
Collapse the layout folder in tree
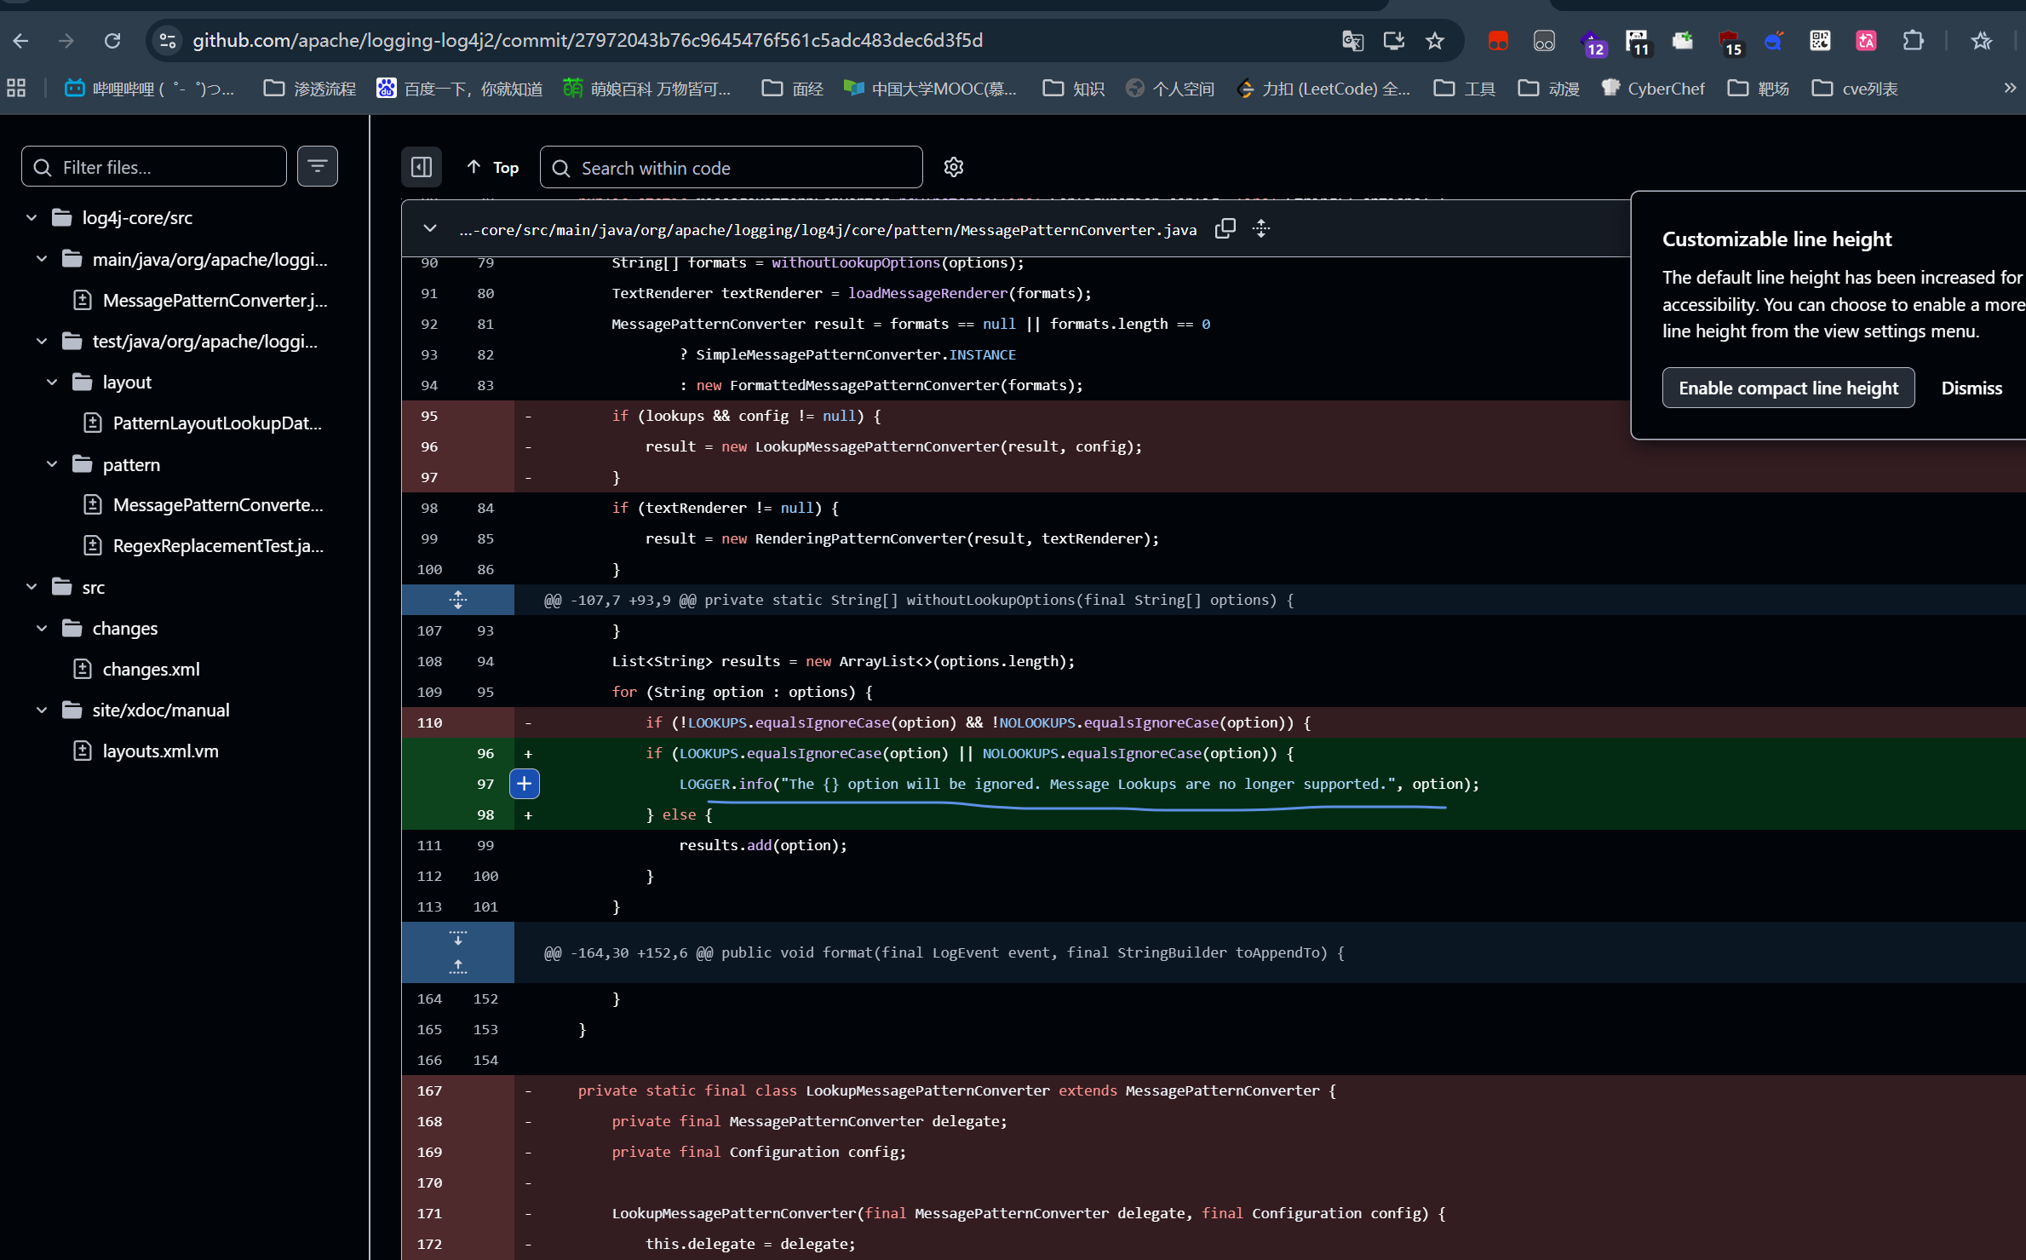click(x=52, y=382)
